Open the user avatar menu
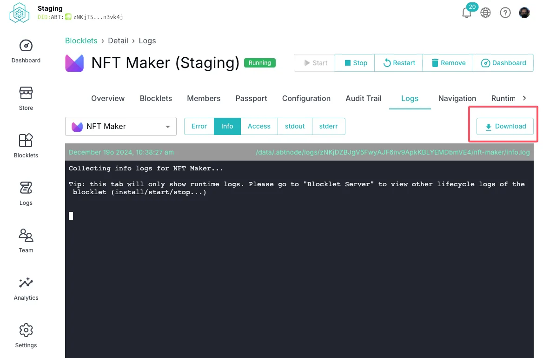543x358 pixels. (524, 13)
